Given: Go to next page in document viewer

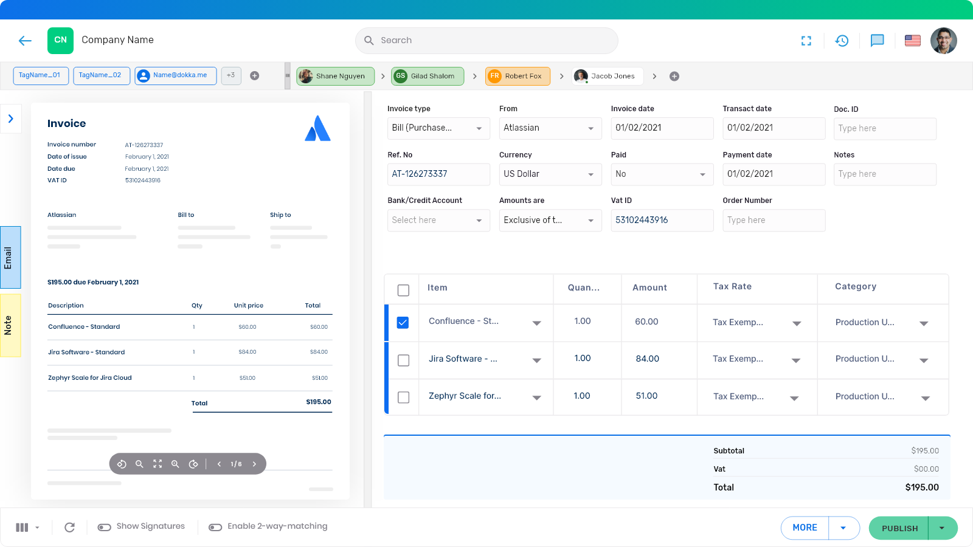Looking at the screenshot, I should tap(254, 464).
